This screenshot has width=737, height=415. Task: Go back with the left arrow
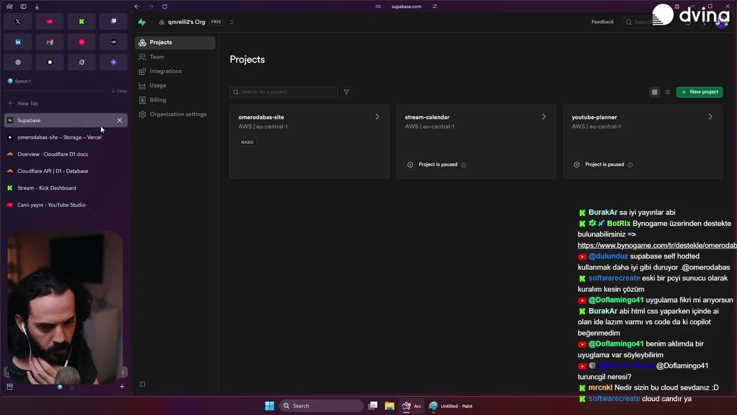[x=136, y=6]
